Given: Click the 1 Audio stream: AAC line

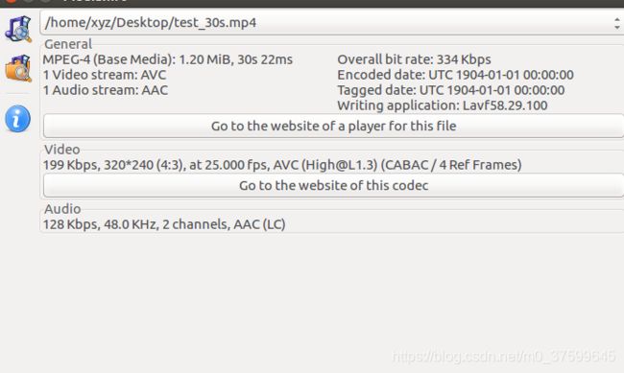Looking at the screenshot, I should pos(105,90).
